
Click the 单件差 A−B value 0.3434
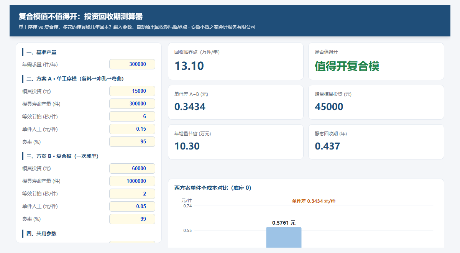pyautogui.click(x=190, y=107)
